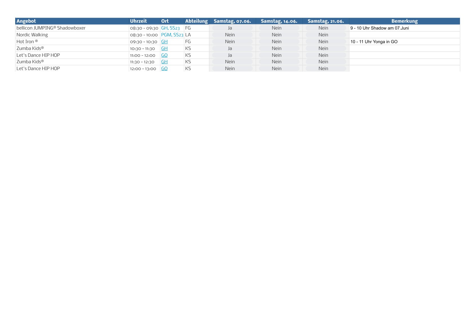Open the GH, SS23 location link
The height and width of the screenshot is (335, 474).
[170, 28]
